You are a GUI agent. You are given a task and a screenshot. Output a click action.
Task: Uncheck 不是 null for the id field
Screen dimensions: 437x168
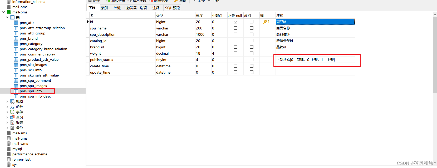click(235, 22)
